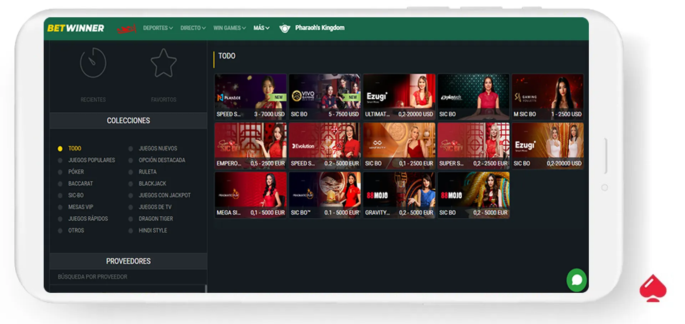Image resolution: width=685 pixels, height=324 pixels.
Task: Open the Pharaoh's Kingdom link
Action: (x=320, y=28)
